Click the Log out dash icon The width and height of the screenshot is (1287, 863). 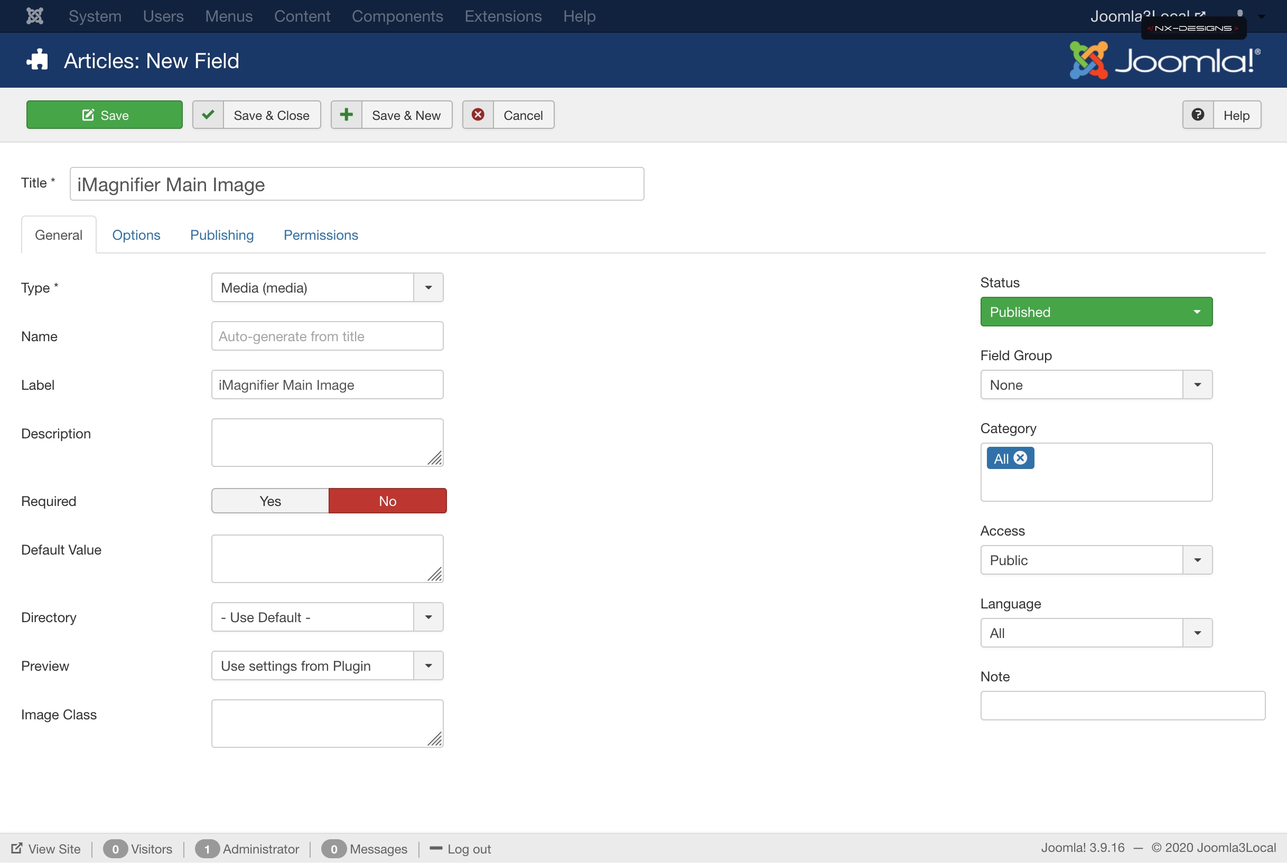tap(435, 848)
